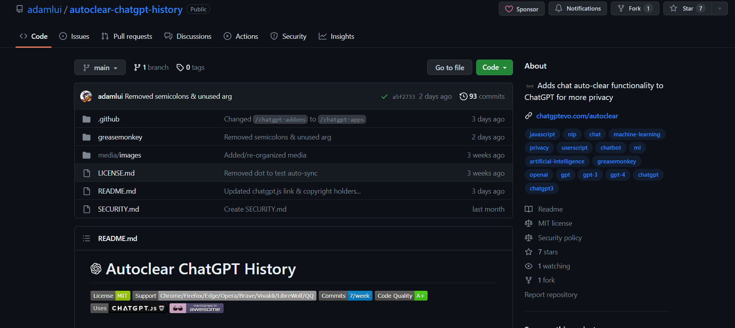Open the greasemonkey folder
The height and width of the screenshot is (328, 735).
[x=120, y=137]
